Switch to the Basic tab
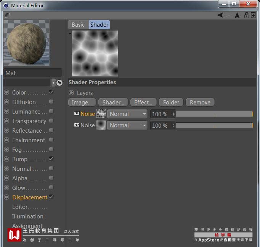 79,25
